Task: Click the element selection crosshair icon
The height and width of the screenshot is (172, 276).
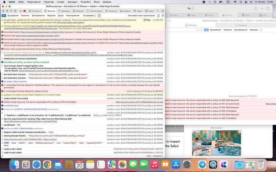Action: [3, 11]
